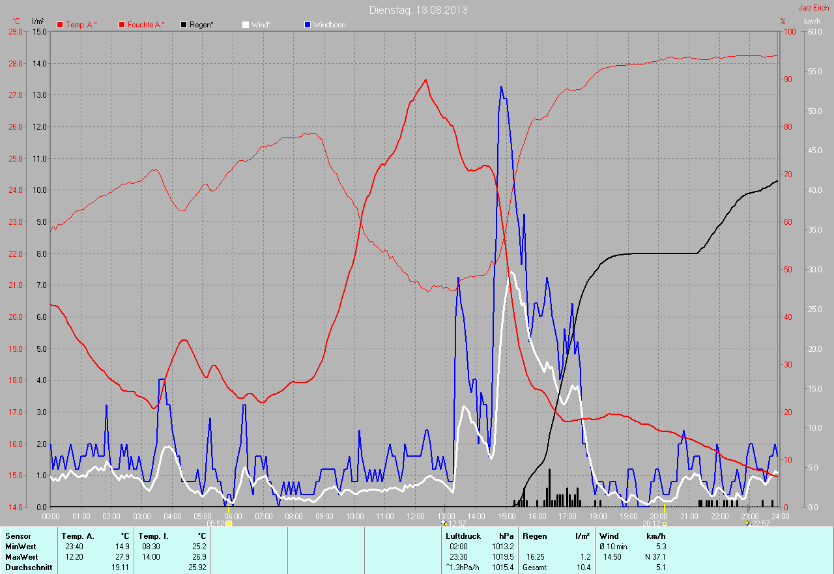This screenshot has width=834, height=574.
Task: Click the white Wind legend square
Action: [246, 25]
